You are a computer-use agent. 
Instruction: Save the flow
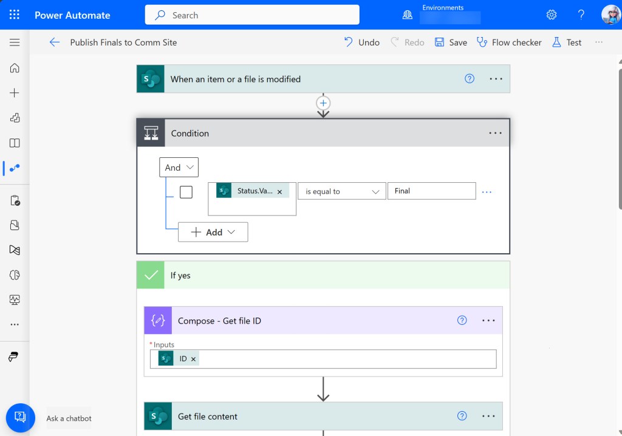tap(451, 43)
